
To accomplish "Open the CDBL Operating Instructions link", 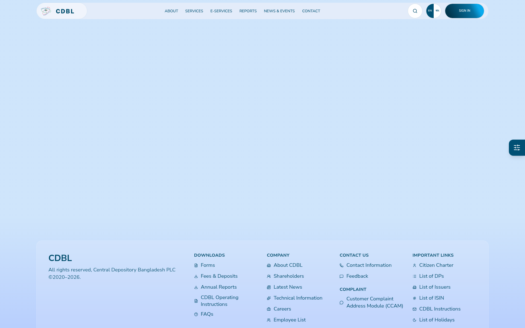I will pyautogui.click(x=220, y=301).
